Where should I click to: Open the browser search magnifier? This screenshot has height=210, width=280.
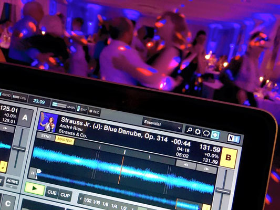click(x=189, y=130)
